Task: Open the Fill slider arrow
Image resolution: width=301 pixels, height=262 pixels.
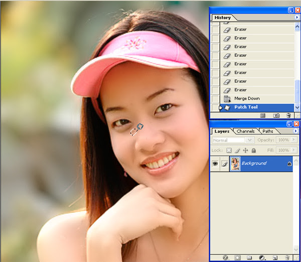Action: tap(293, 150)
